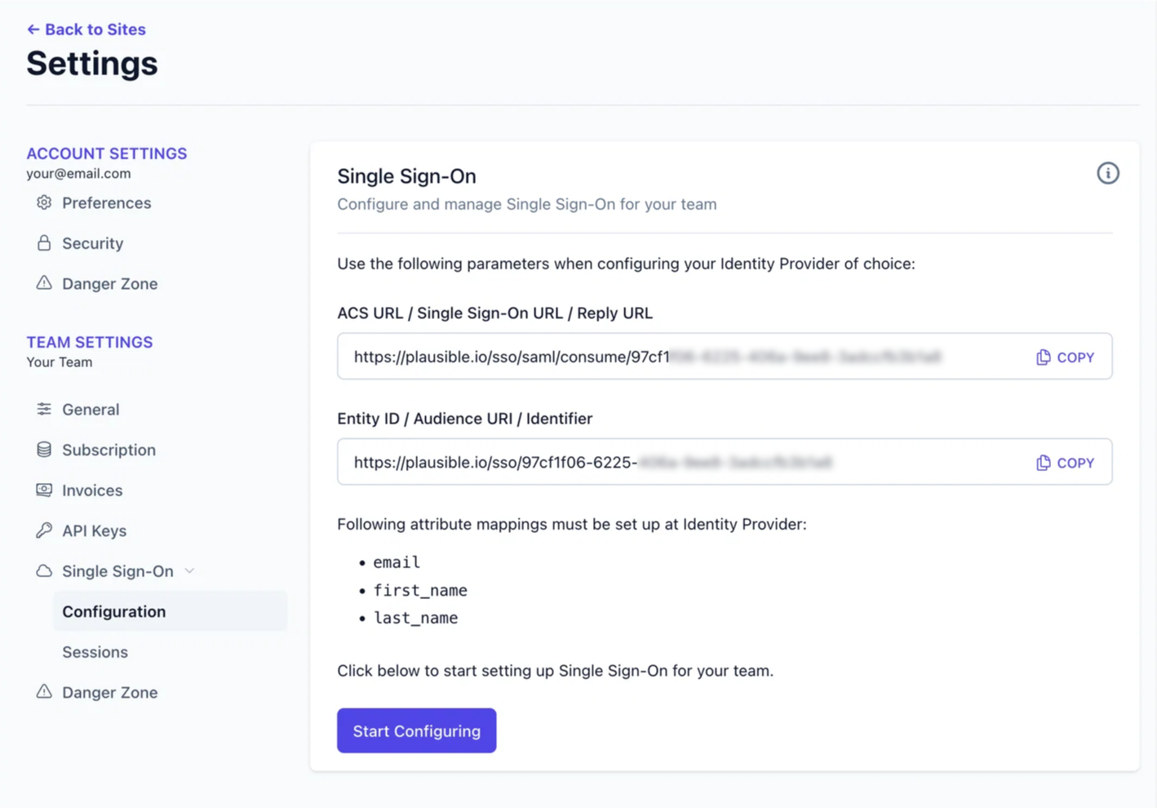Click the Invoices icon in sidebar
The width and height of the screenshot is (1157, 808).
coord(44,490)
